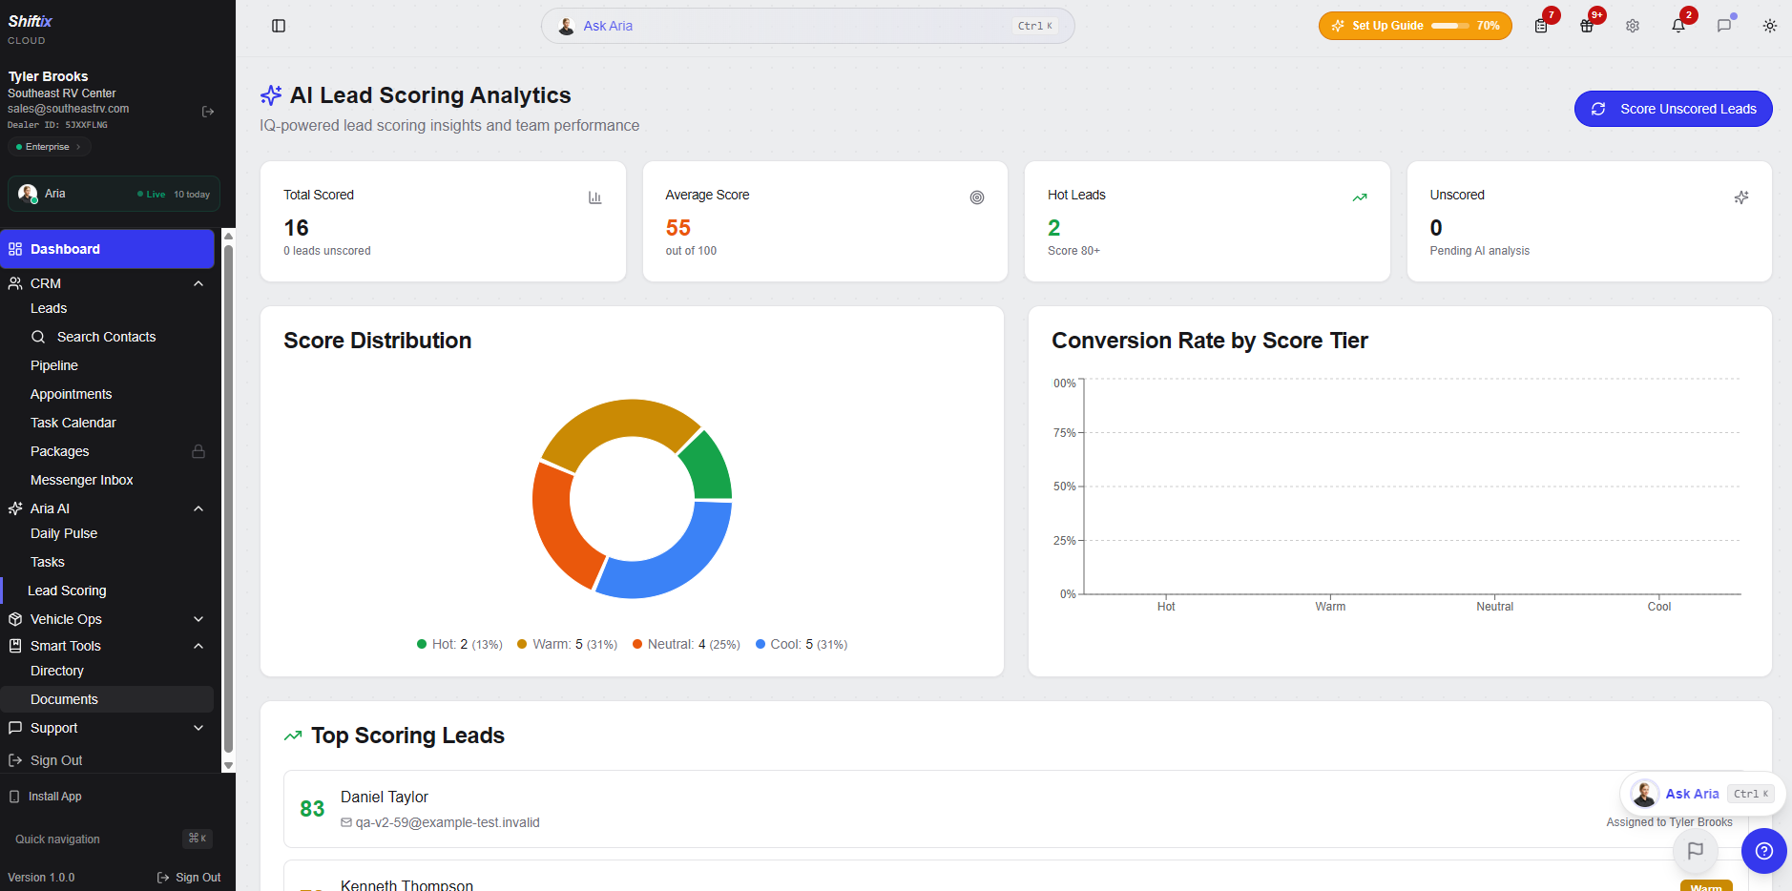This screenshot has height=891, width=1792.
Task: Open the settings gear in the top bar
Action: [x=1633, y=26]
